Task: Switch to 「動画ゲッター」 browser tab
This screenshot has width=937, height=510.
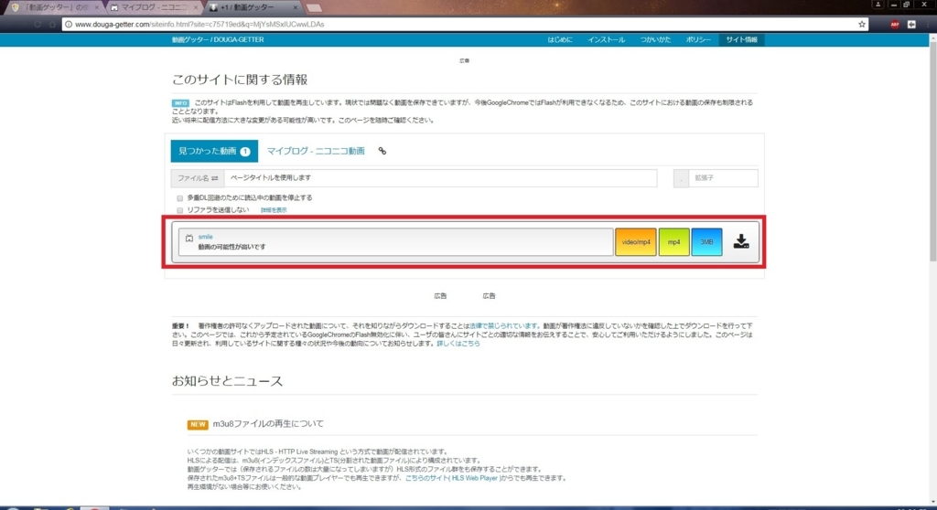Action: [54, 7]
